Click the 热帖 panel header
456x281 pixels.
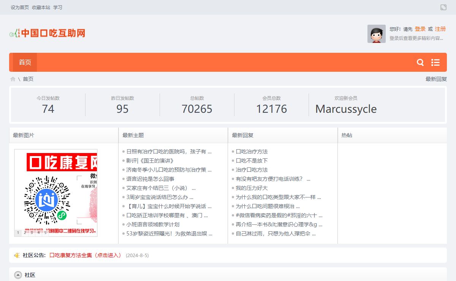point(347,135)
